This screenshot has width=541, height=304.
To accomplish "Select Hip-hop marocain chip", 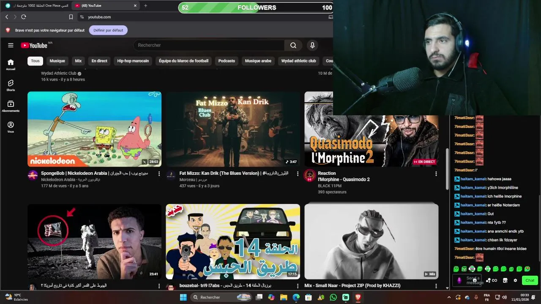I will click(133, 61).
